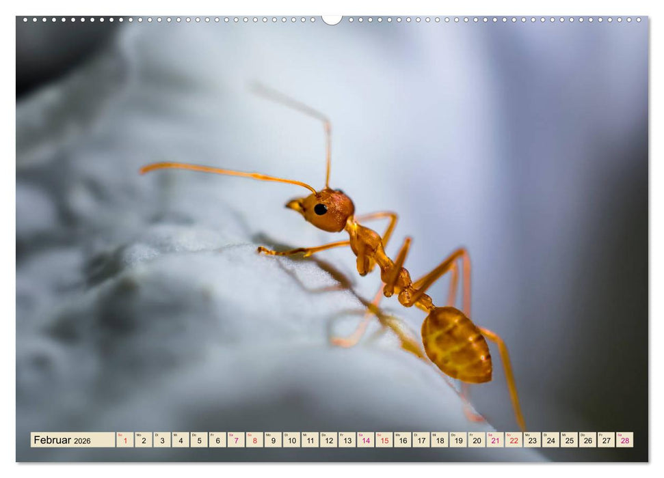Click the last day, February 28
The height and width of the screenshot is (478, 664).
pos(624,440)
